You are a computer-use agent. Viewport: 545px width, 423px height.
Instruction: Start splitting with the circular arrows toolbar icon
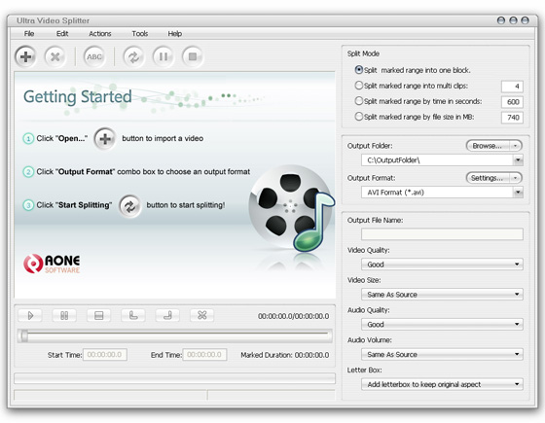(x=134, y=56)
